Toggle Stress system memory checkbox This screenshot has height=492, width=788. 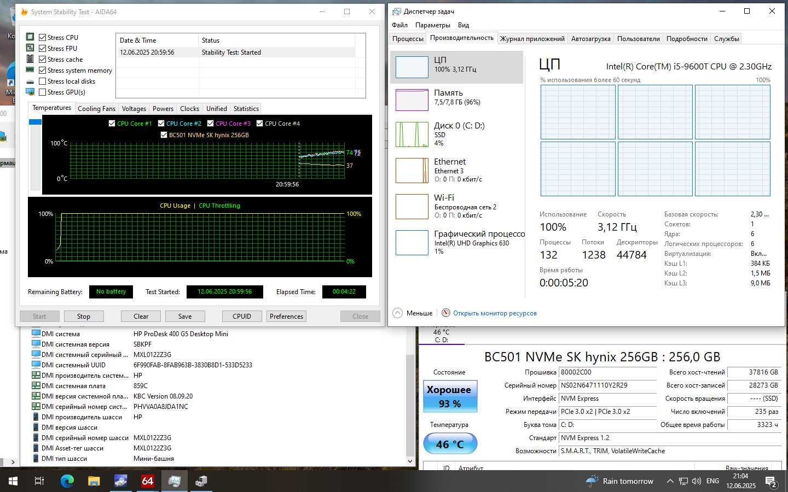coord(42,70)
